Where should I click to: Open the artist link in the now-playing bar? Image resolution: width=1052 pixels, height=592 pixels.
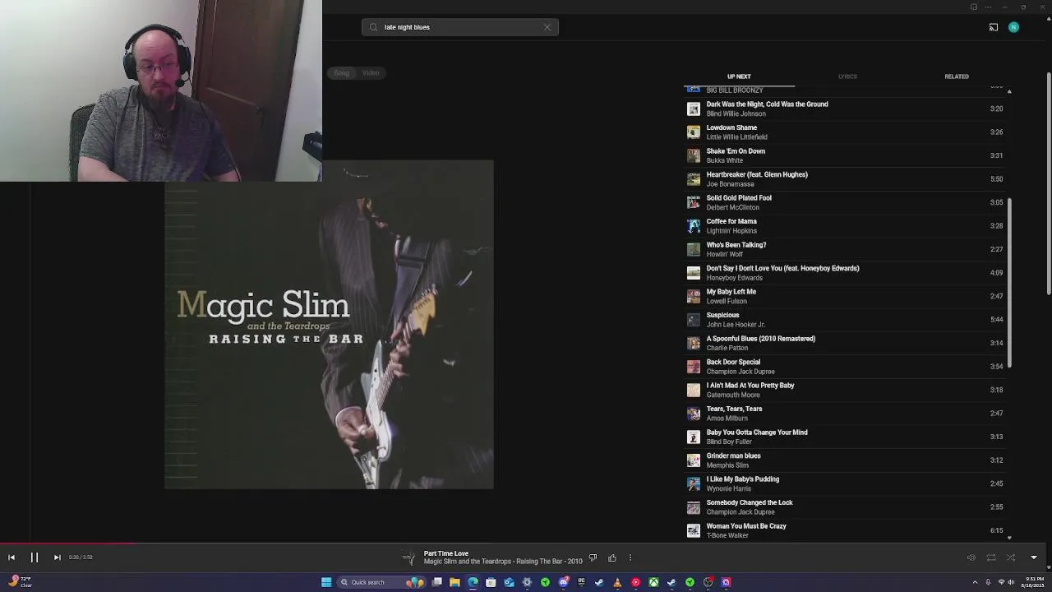(468, 562)
